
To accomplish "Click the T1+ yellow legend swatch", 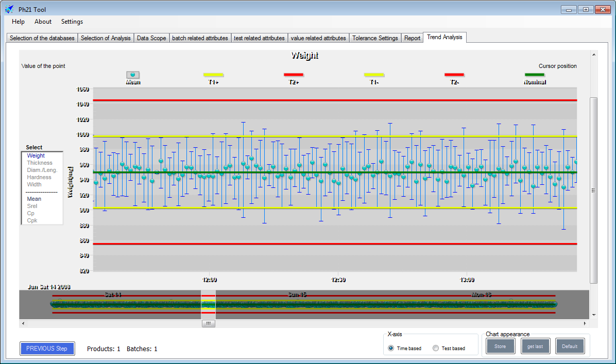I will click(213, 75).
